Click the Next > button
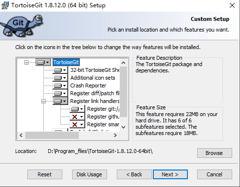240x187 pixels. coord(170,174)
